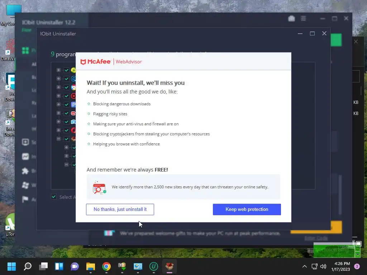The image size is (367, 275).
Task: Open hamburger menu in IObit main window
Action: point(303,18)
